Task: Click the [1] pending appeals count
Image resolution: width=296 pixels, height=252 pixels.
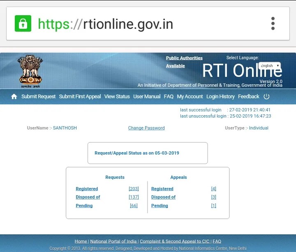Action: click(x=213, y=206)
